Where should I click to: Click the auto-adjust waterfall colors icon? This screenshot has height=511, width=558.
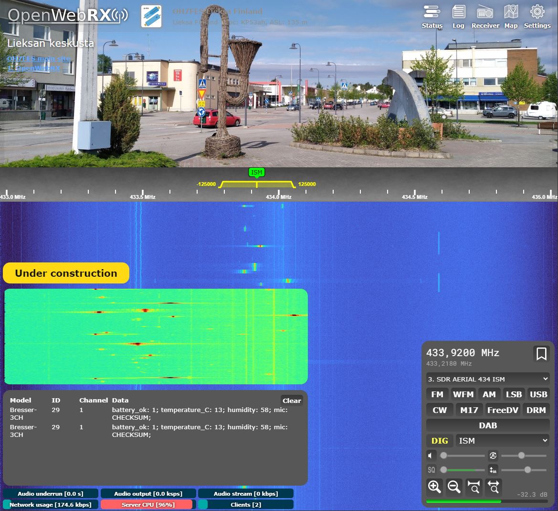pyautogui.click(x=493, y=470)
